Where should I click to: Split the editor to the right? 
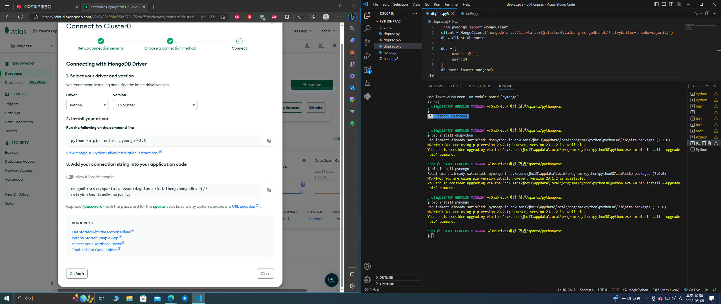707,14
